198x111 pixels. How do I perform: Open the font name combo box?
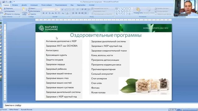coord(49,10)
